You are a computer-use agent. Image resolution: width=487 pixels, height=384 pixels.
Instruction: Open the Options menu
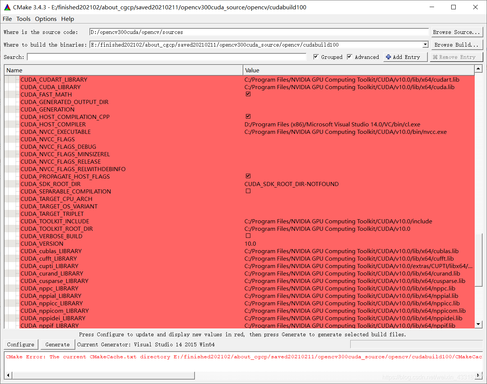coord(46,19)
